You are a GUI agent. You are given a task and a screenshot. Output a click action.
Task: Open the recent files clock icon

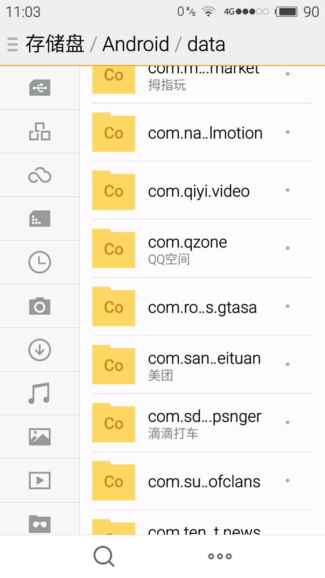(40, 262)
